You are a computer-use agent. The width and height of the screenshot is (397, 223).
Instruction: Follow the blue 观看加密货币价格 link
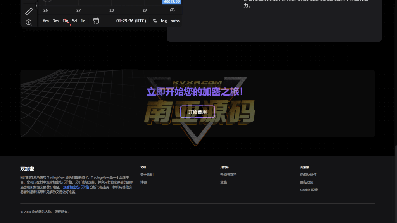[76, 187]
